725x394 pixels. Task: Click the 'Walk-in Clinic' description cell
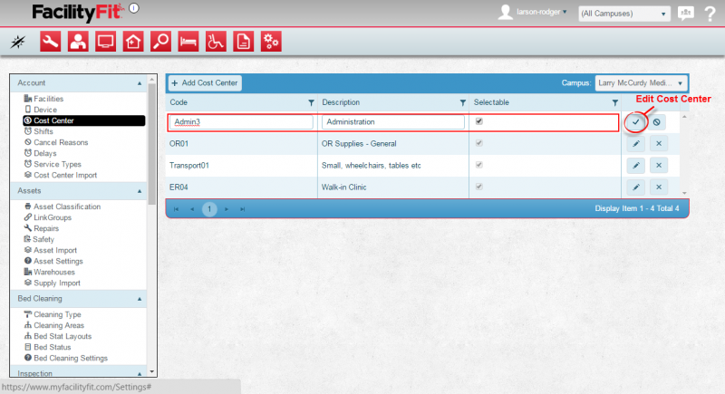[393, 187]
